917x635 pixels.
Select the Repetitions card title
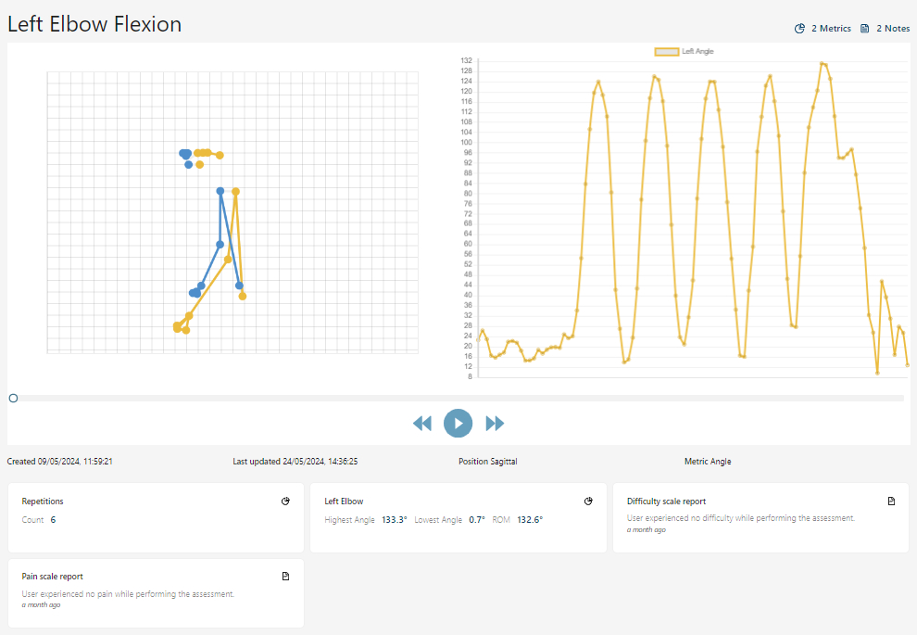pyautogui.click(x=43, y=501)
